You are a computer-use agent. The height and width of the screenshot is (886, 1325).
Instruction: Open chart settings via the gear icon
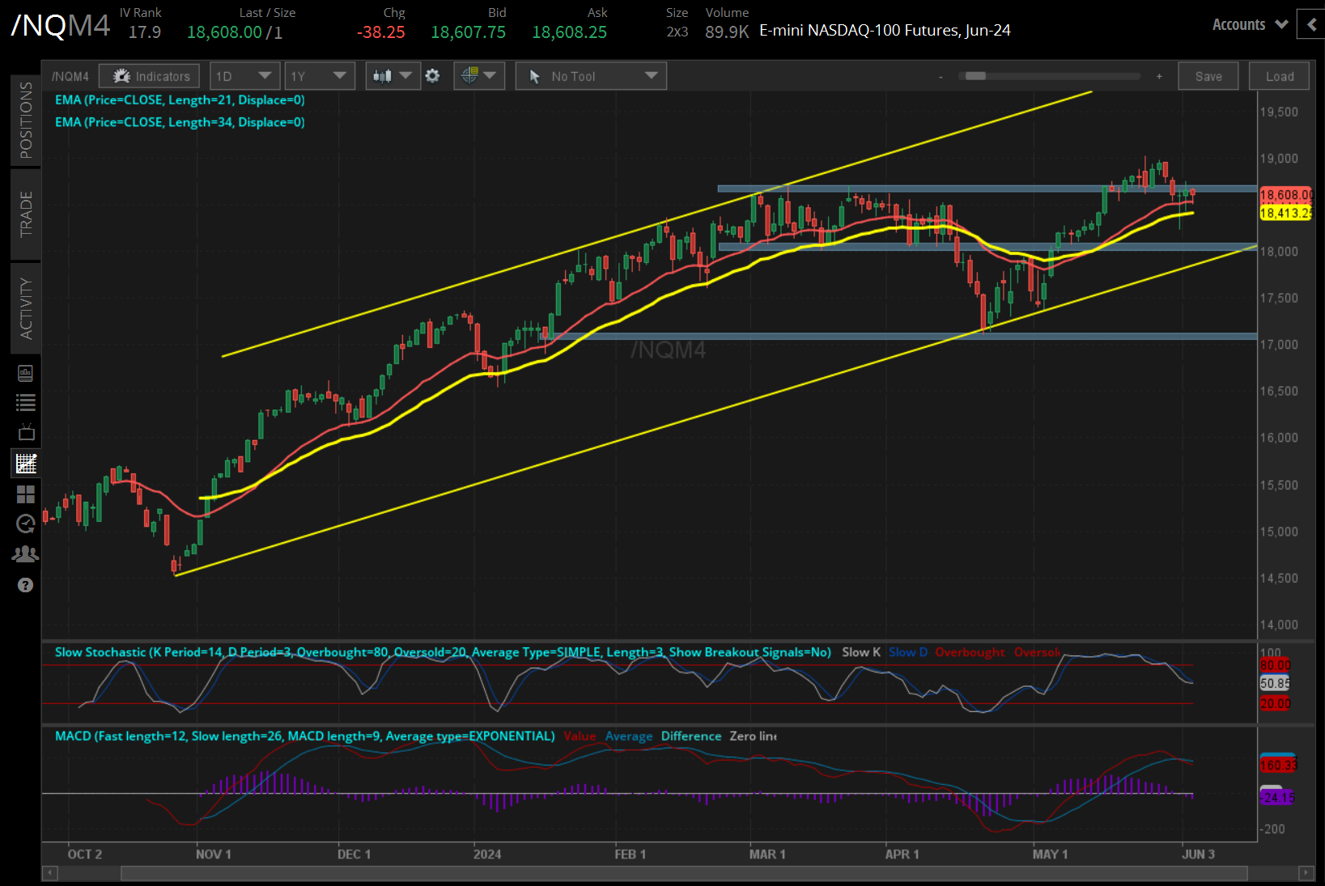click(x=433, y=75)
